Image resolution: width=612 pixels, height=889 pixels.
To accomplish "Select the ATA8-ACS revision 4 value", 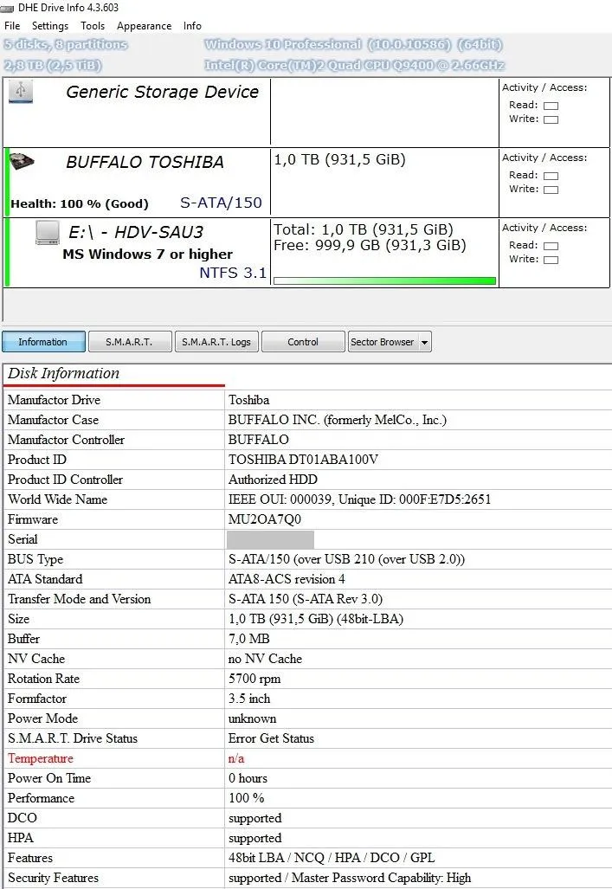I will (x=287, y=579).
